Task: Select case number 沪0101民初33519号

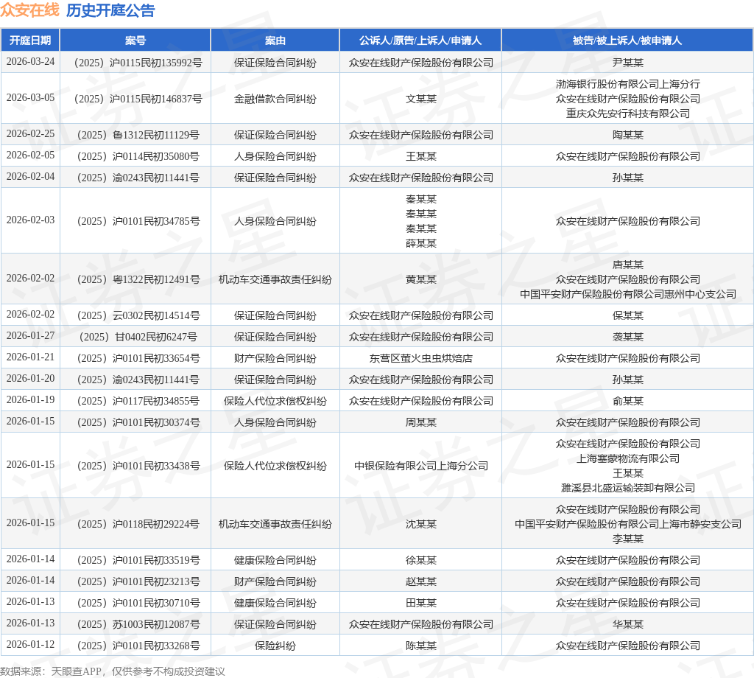Action: (x=156, y=560)
